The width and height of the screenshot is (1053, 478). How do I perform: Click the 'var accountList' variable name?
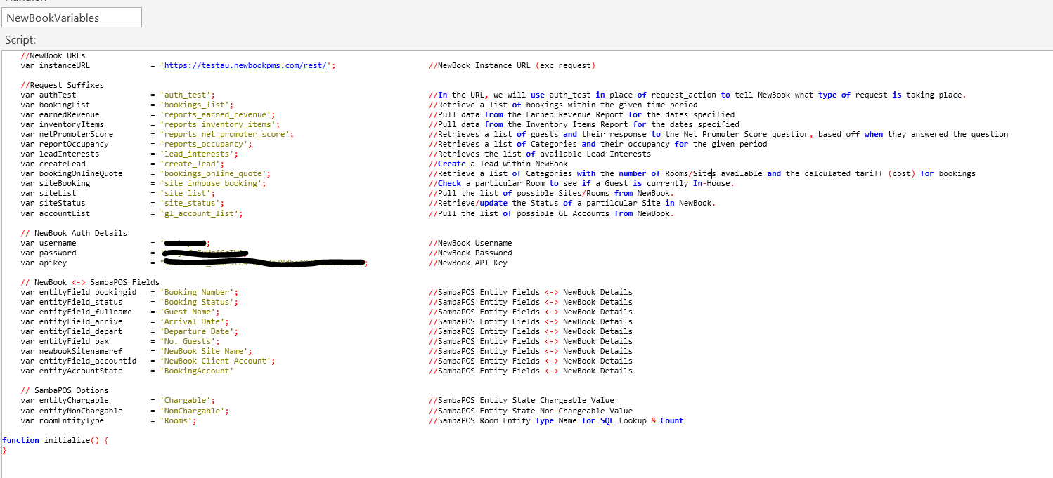coord(56,213)
